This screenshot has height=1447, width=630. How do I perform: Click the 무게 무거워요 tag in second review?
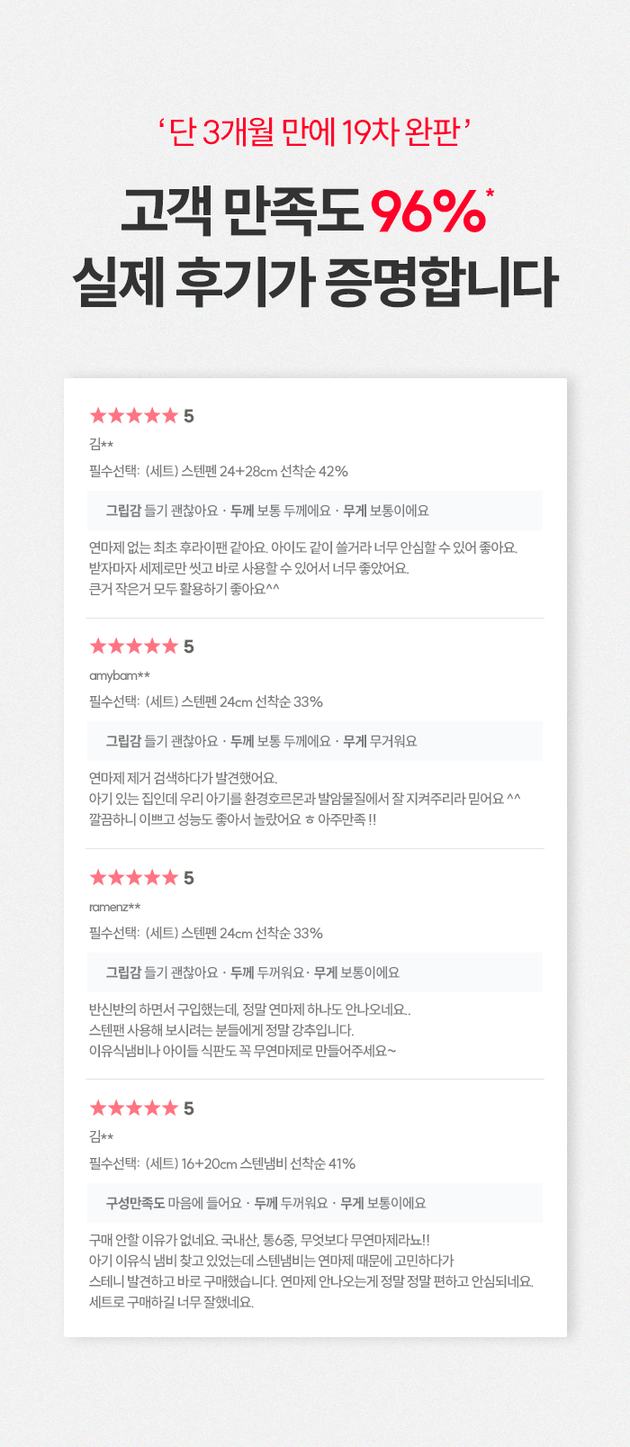pyautogui.click(x=380, y=741)
